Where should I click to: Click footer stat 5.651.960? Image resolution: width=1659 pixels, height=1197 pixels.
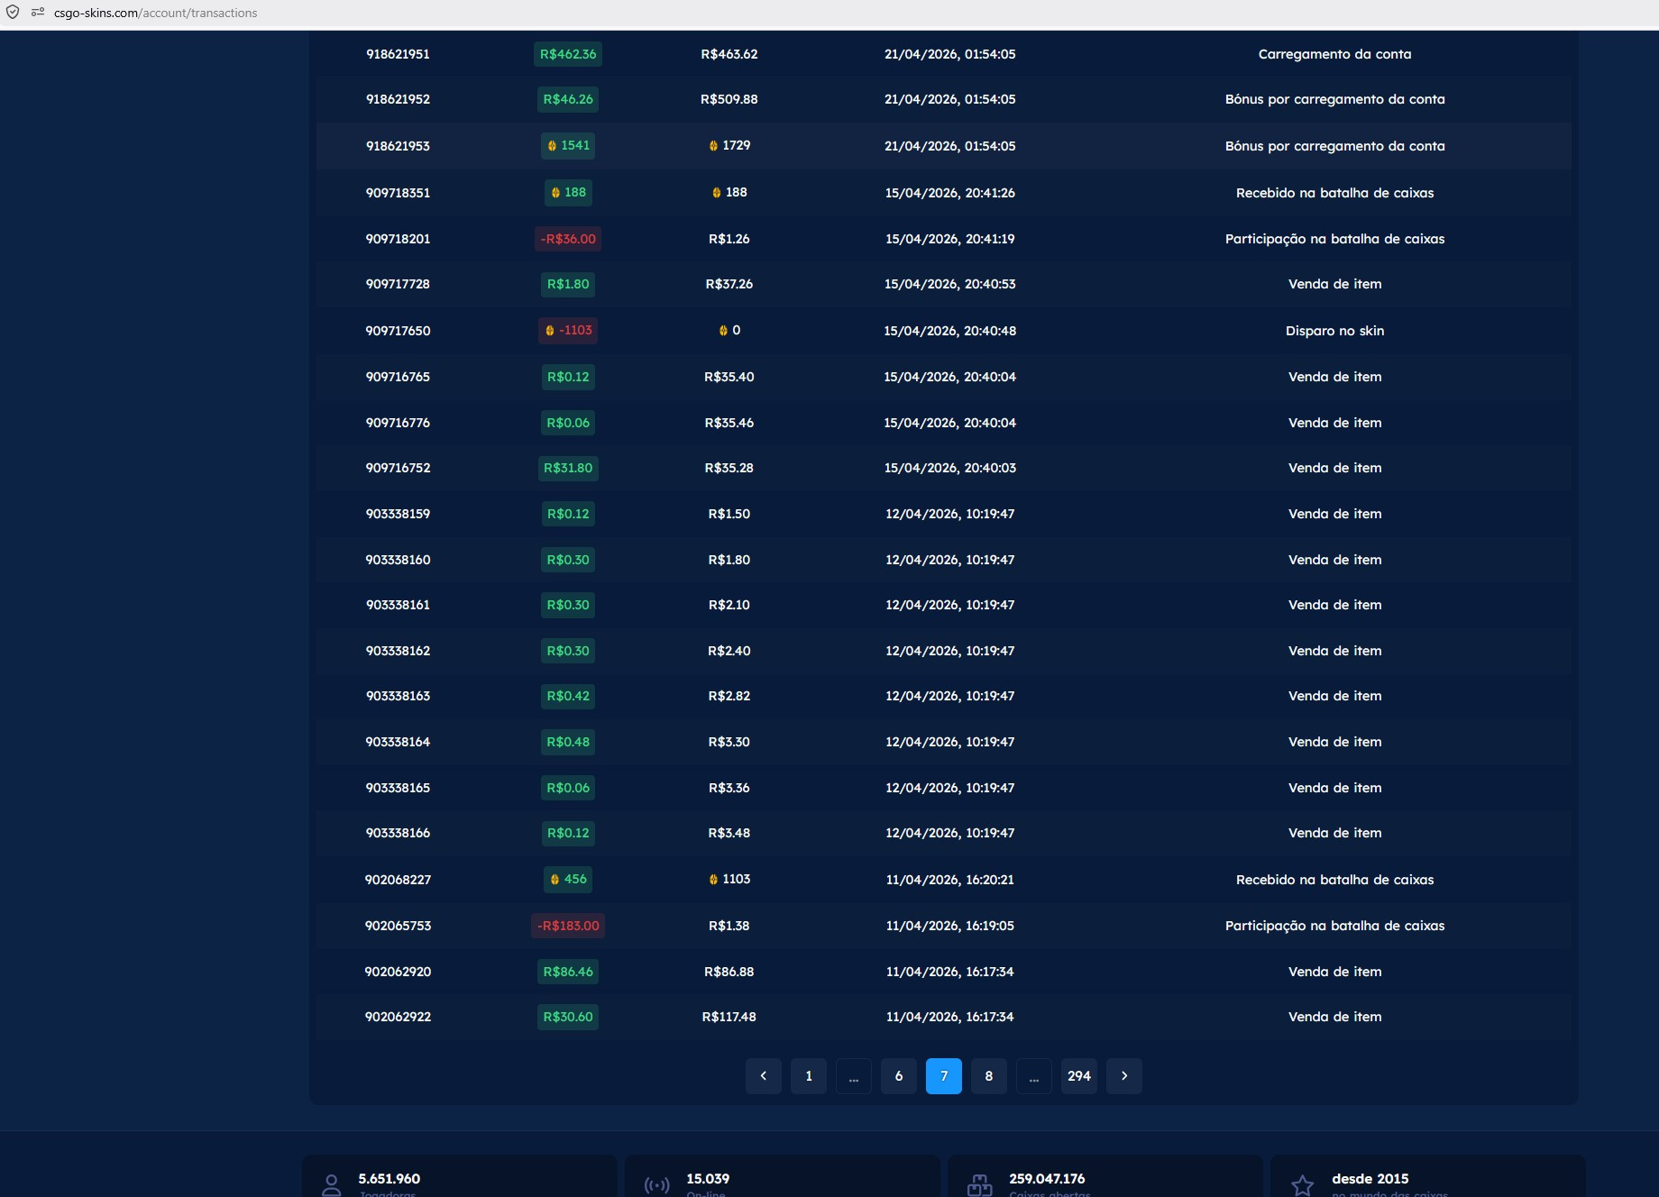(x=390, y=1179)
